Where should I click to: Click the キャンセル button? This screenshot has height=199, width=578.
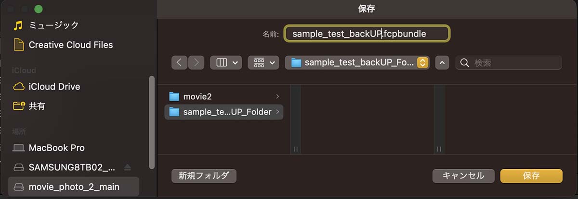coord(463,176)
